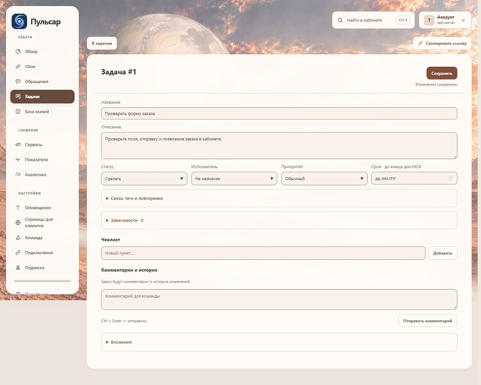Open База знаний book icon
Viewport: 481px width, 385px height.
18,112
